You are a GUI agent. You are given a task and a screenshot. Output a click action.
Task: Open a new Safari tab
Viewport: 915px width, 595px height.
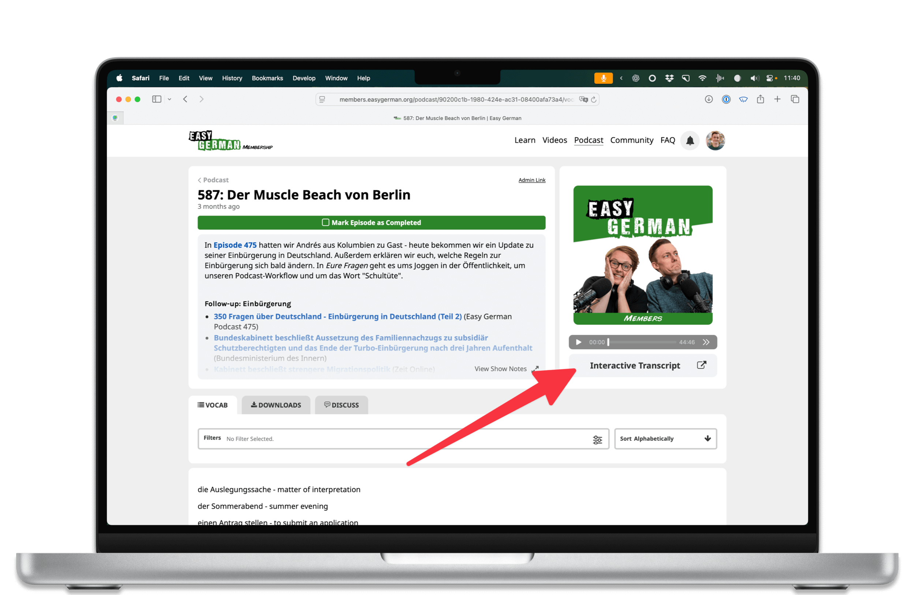[x=777, y=99]
